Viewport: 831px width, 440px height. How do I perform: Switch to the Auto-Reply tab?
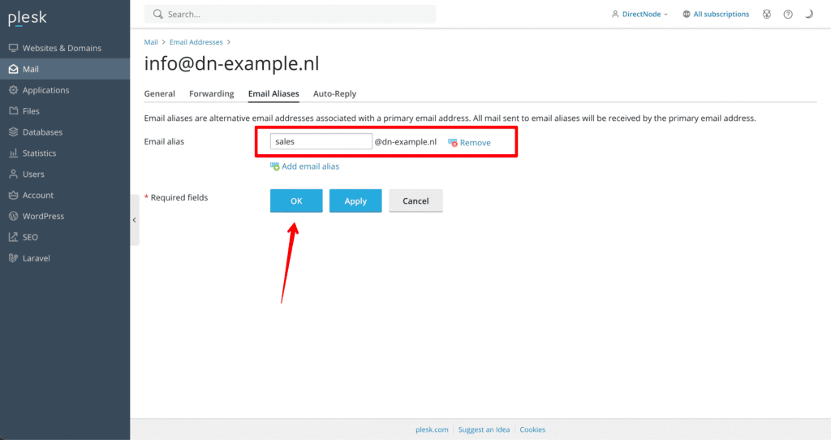[x=334, y=94]
